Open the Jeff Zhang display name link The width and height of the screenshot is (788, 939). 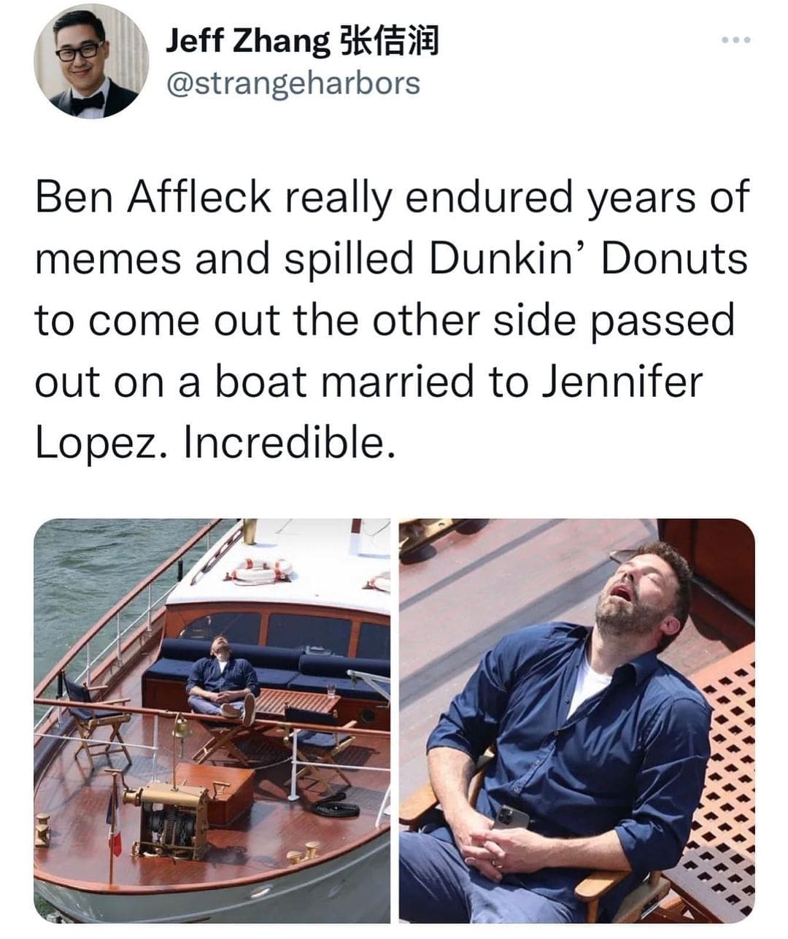247,41
